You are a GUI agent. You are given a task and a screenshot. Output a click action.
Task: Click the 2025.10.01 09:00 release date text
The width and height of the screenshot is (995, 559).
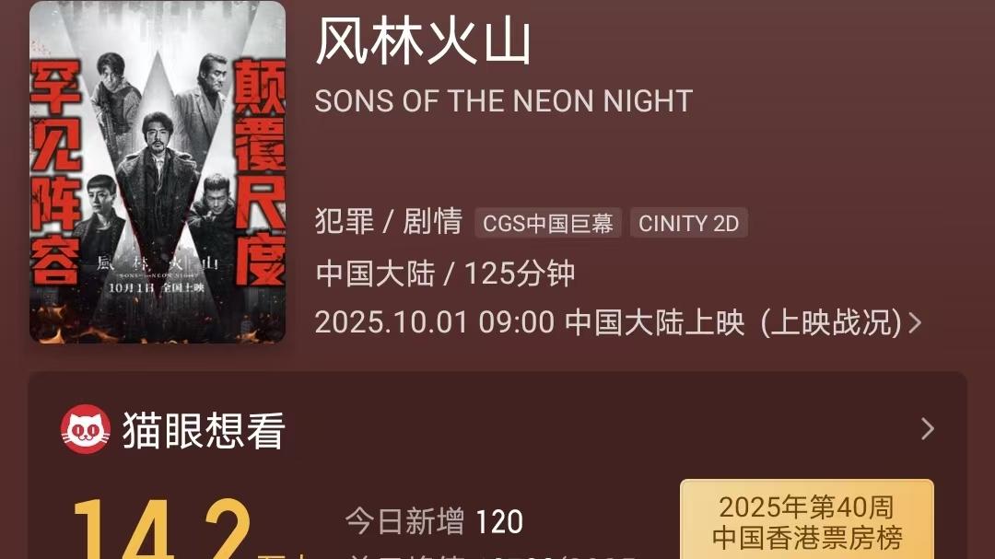(x=434, y=323)
